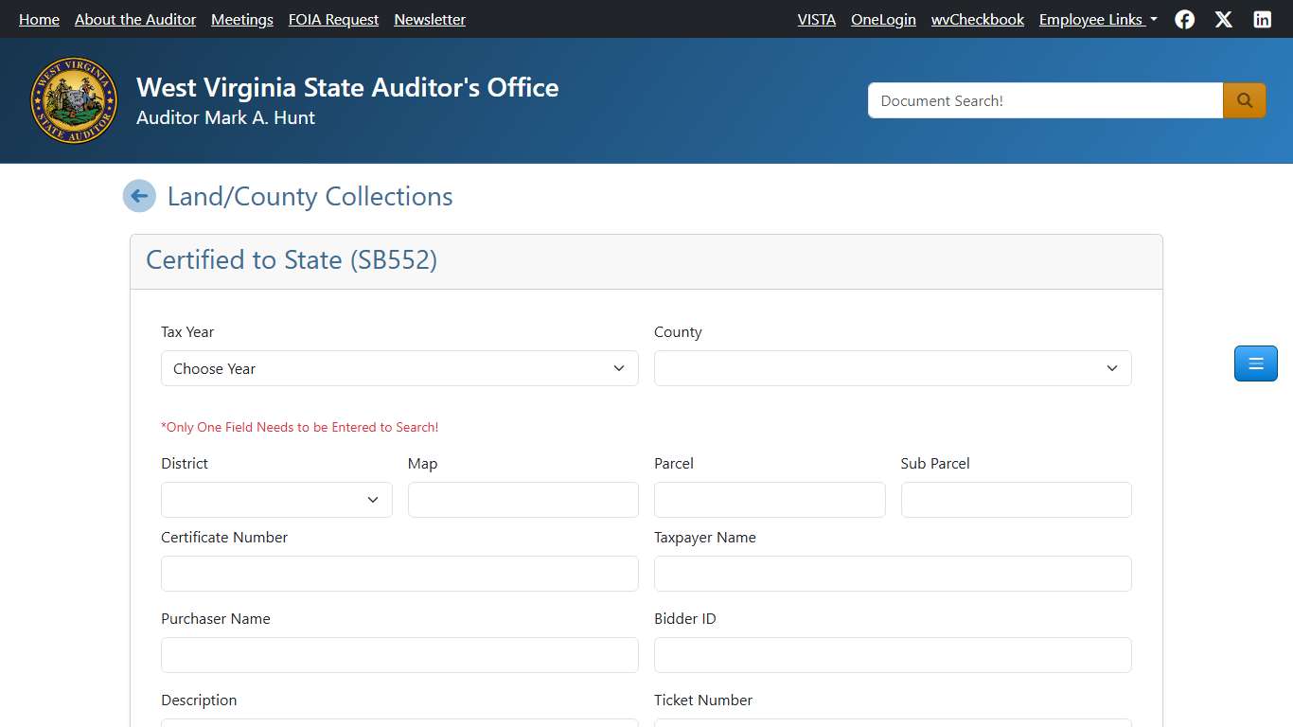The height and width of the screenshot is (727, 1293).
Task: Open the District dropdown
Action: click(x=275, y=499)
